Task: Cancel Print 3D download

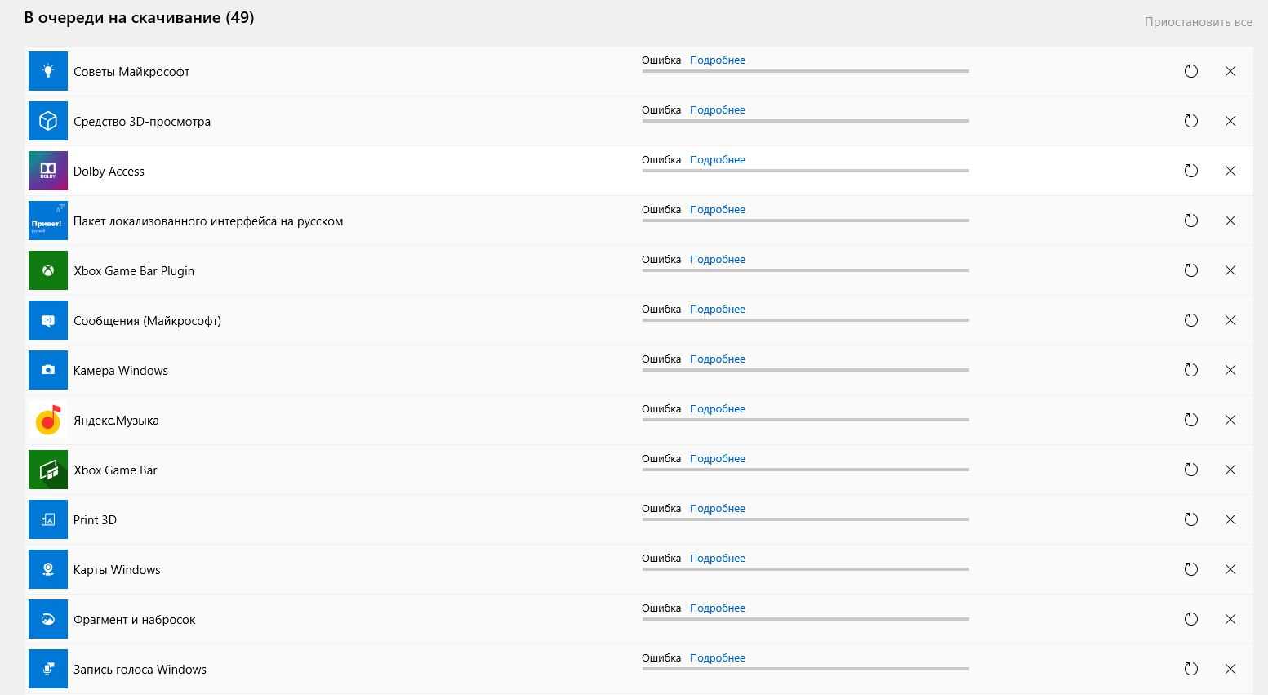Action: pyautogui.click(x=1230, y=519)
